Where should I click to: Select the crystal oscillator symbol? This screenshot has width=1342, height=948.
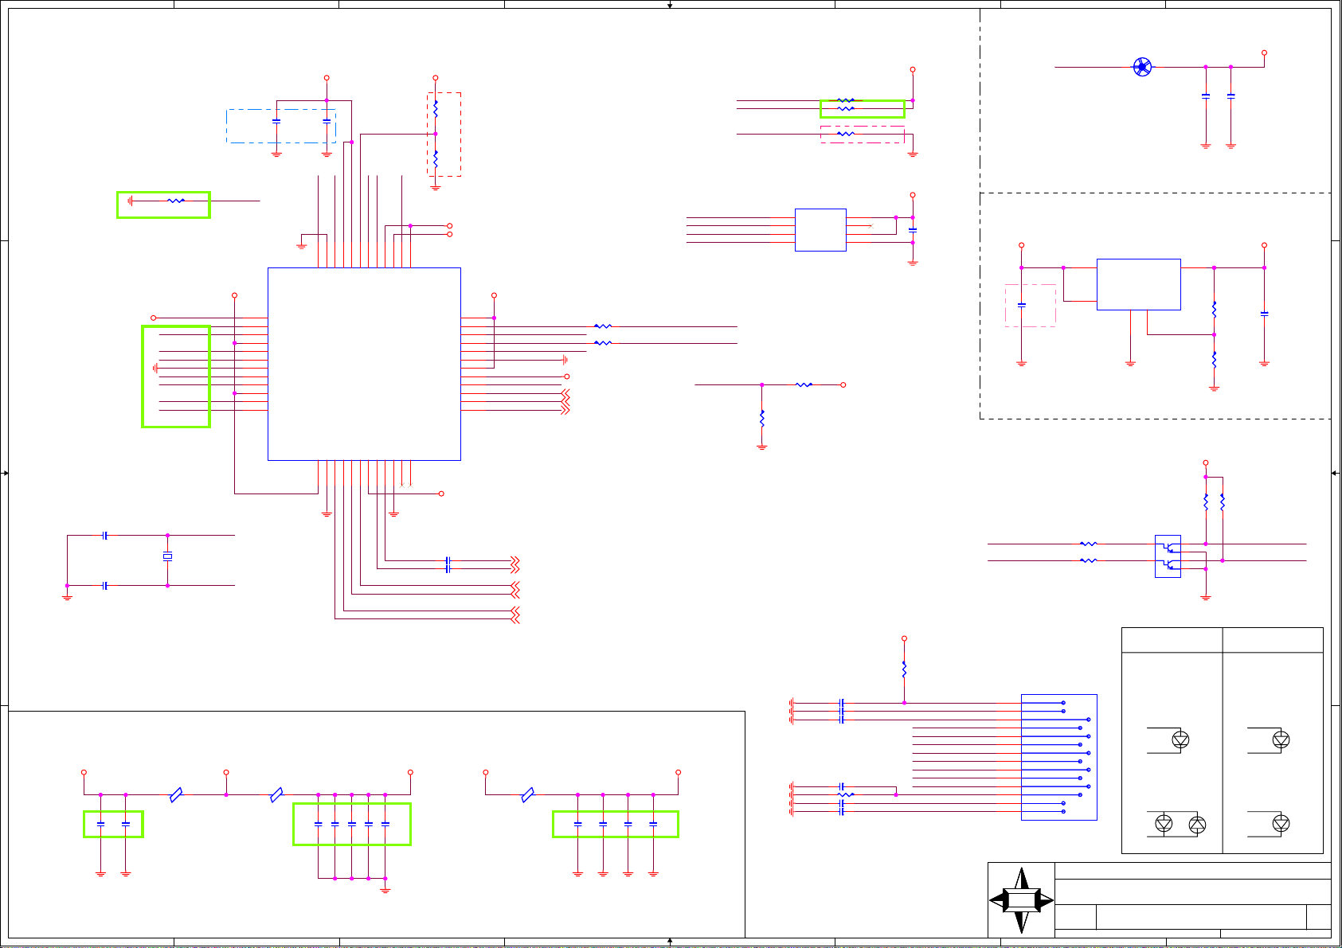(167, 556)
